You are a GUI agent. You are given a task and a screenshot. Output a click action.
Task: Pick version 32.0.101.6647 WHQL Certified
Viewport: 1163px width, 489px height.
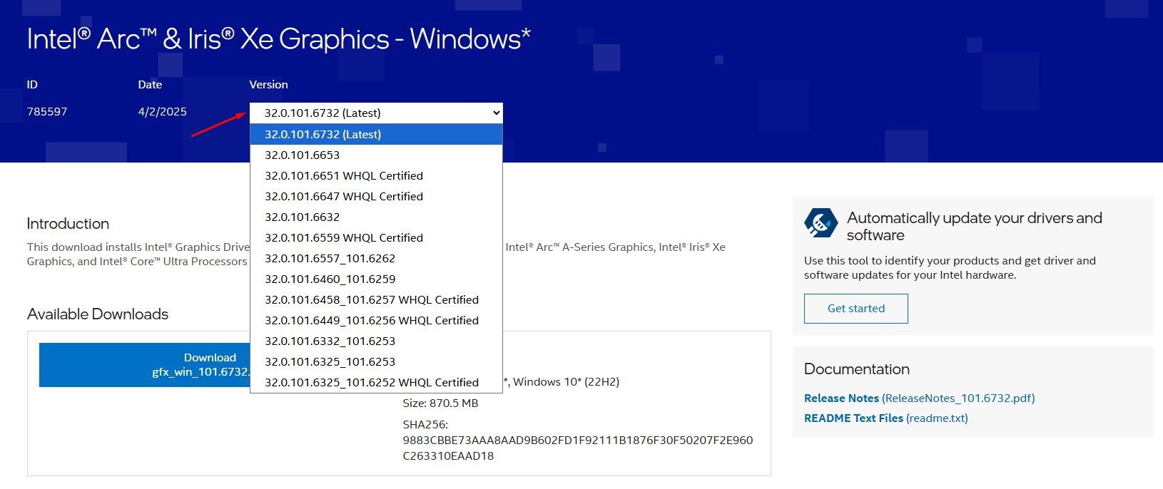tap(376, 196)
